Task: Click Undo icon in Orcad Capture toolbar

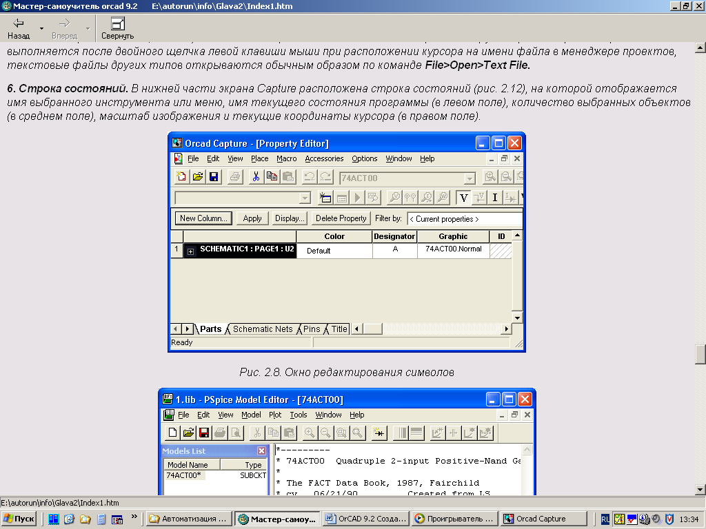Action: click(x=310, y=177)
